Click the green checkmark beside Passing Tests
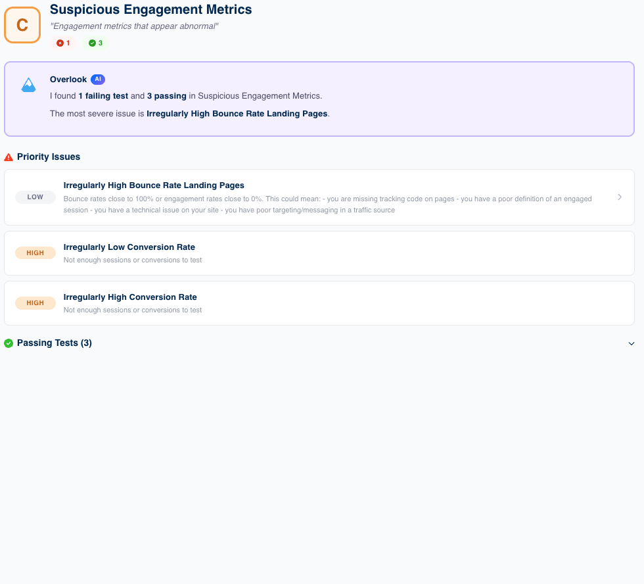Image resolution: width=644 pixels, height=584 pixels. [x=9, y=343]
